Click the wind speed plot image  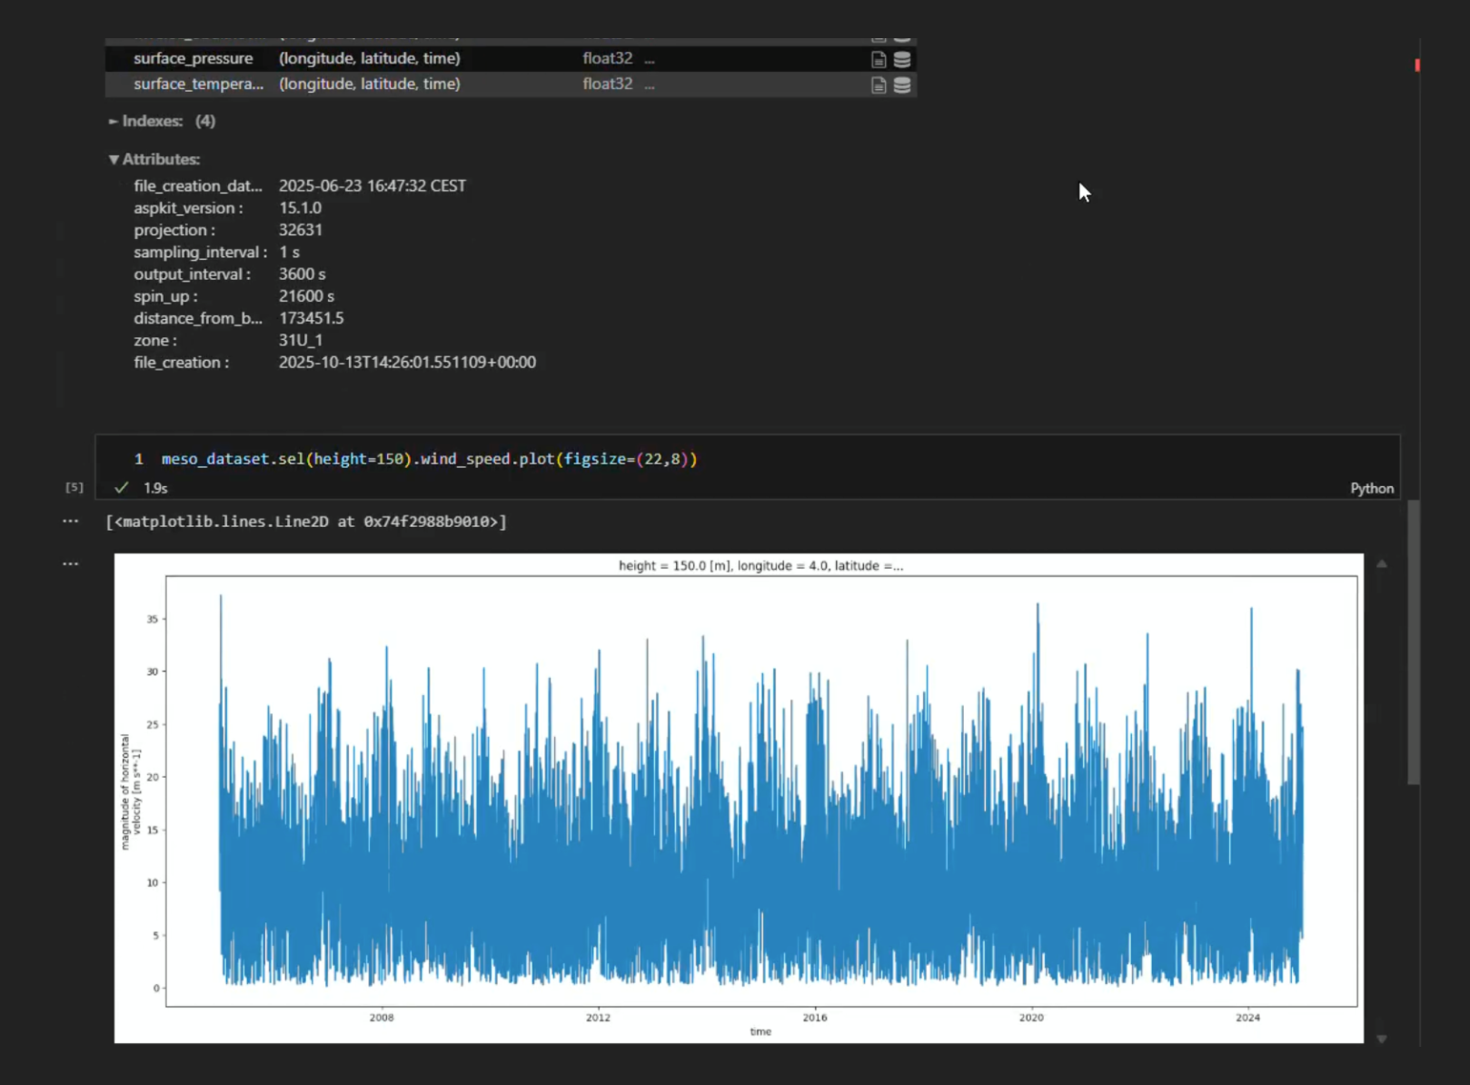738,798
